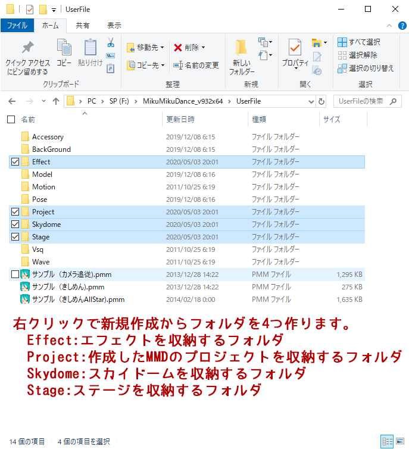Open the Help question mark icon
Viewport: 409px width, 449px height.
point(402,26)
